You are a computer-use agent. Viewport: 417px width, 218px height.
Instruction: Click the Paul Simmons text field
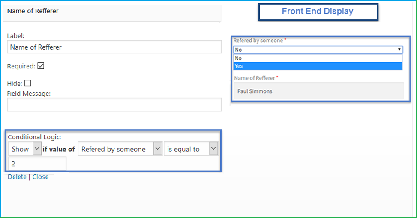click(x=318, y=91)
